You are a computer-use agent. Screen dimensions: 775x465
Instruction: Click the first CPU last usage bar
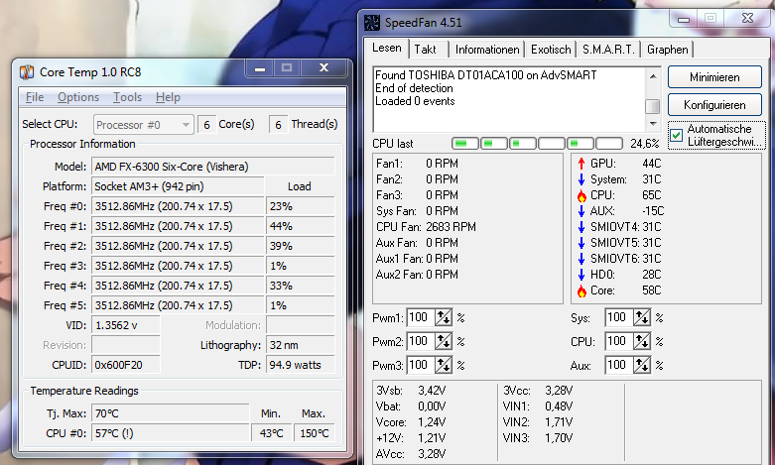click(465, 144)
